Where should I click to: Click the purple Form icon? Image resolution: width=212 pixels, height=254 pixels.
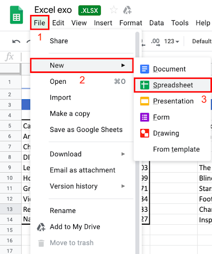[x=144, y=117]
